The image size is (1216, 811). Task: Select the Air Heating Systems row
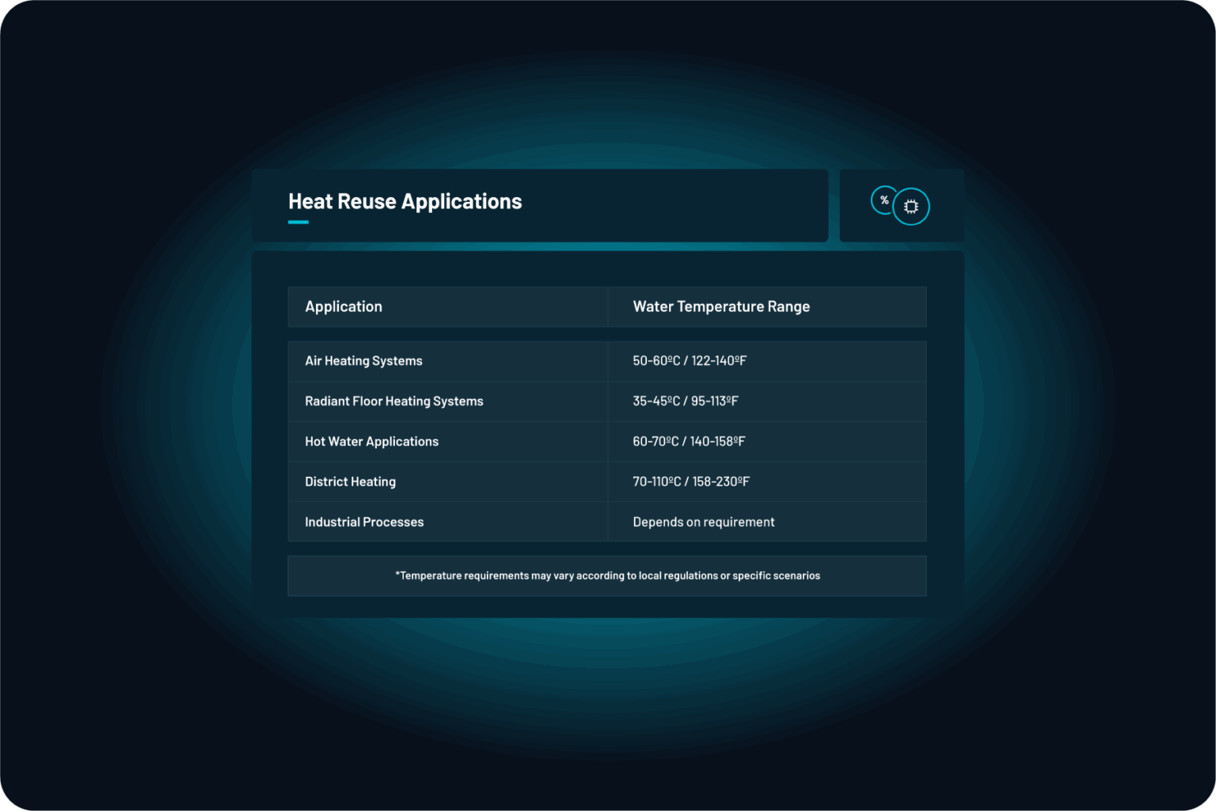(x=363, y=361)
